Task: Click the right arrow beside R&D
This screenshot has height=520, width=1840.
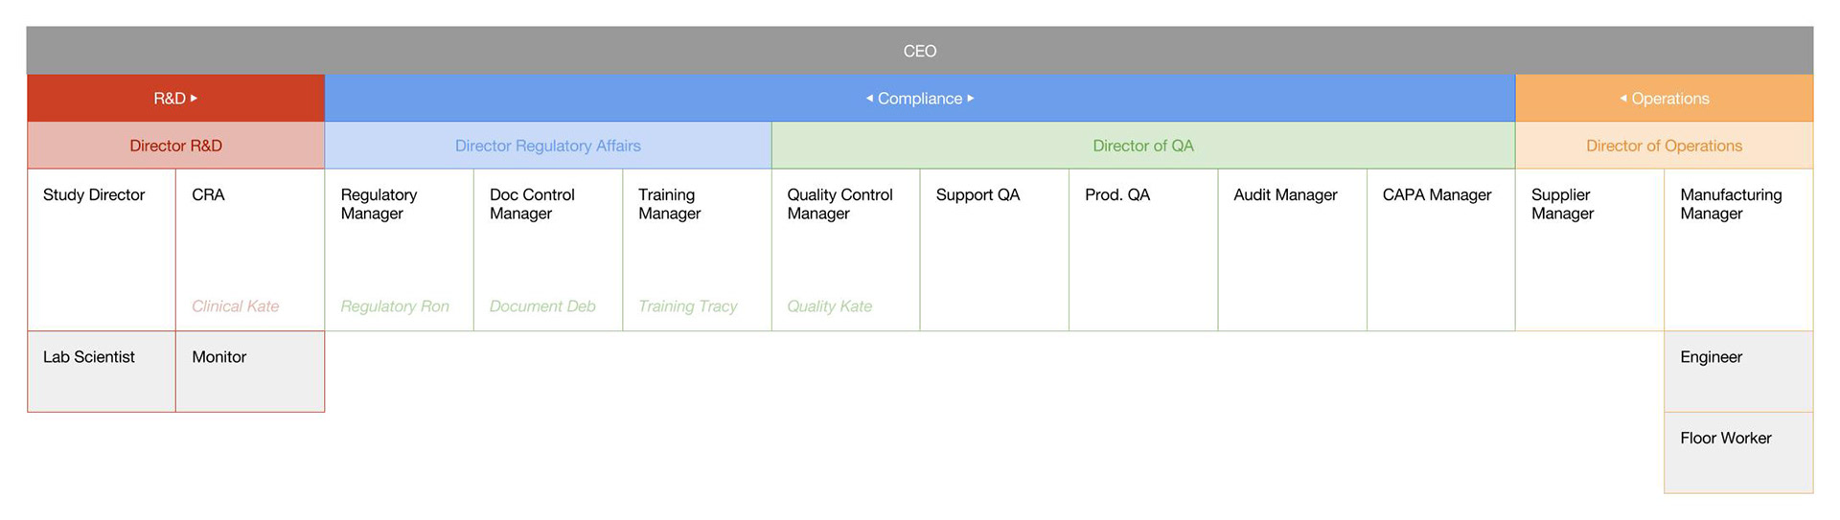Action: (195, 98)
